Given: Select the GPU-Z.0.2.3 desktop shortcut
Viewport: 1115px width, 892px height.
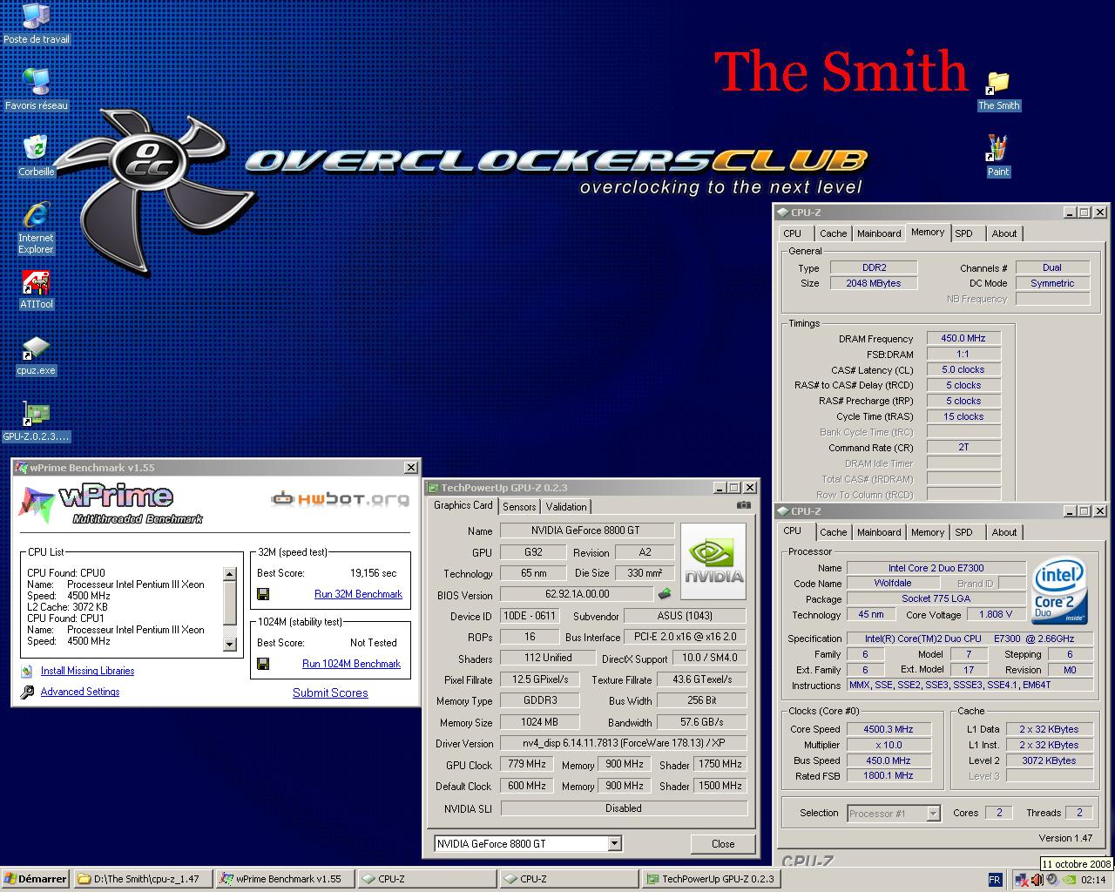Looking at the screenshot, I should [36, 422].
